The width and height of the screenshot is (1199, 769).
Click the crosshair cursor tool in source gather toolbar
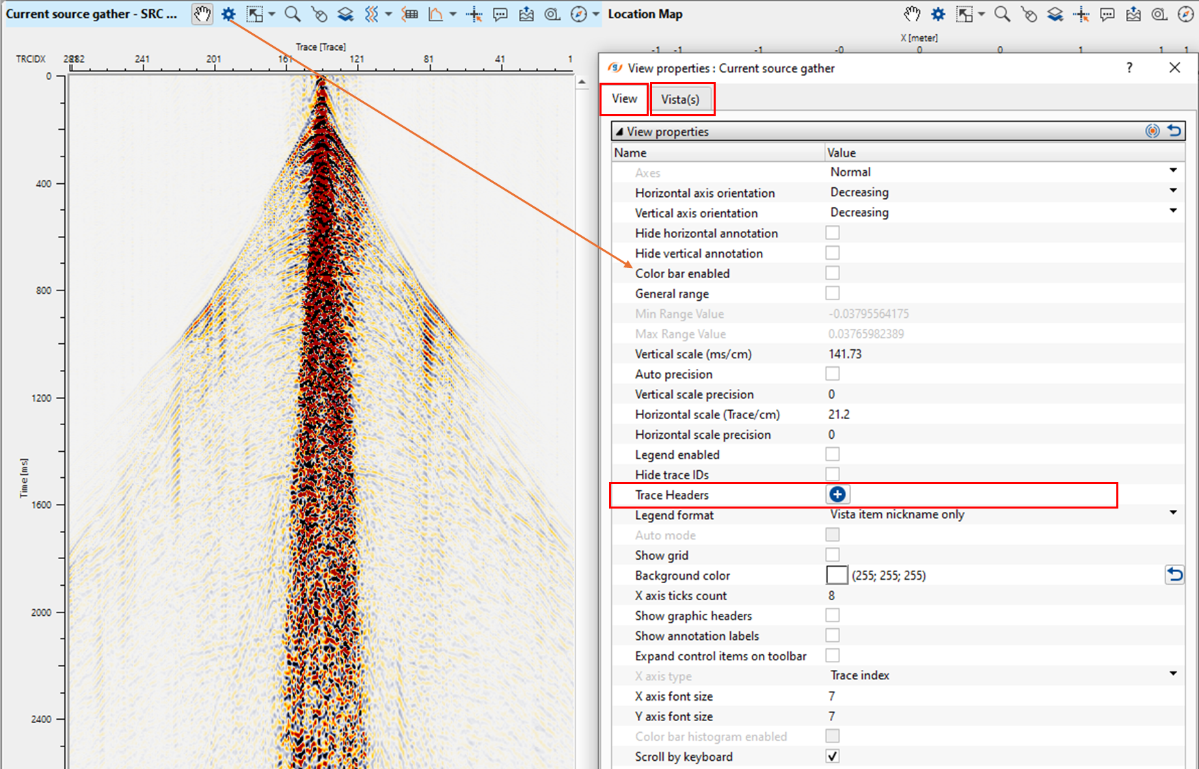pos(474,14)
